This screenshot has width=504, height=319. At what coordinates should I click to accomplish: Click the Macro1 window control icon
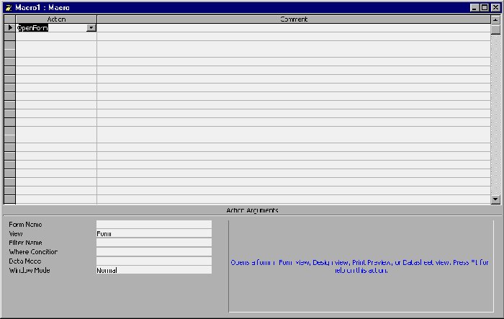point(8,6)
